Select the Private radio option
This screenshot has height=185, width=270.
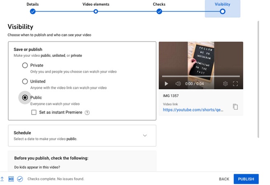[x=25, y=65]
